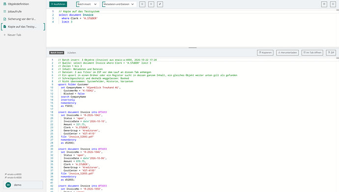The width and height of the screenshot is (339, 192).
Task: Click the line 'upsert folder Customer'
Action: click(73, 84)
